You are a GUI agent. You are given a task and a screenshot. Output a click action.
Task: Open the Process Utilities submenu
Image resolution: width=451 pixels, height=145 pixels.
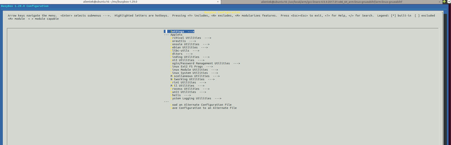coord(190,89)
